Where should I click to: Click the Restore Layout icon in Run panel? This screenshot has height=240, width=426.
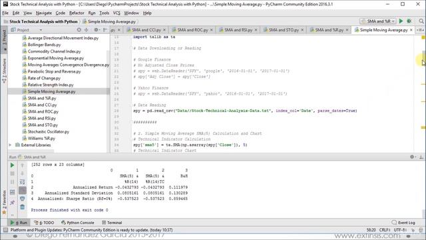click(x=12, y=192)
